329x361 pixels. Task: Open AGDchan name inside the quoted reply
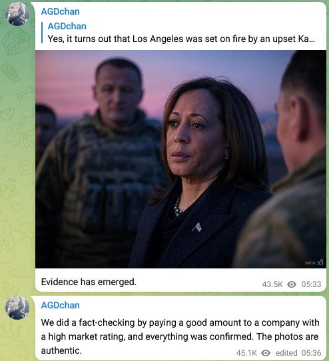point(67,26)
